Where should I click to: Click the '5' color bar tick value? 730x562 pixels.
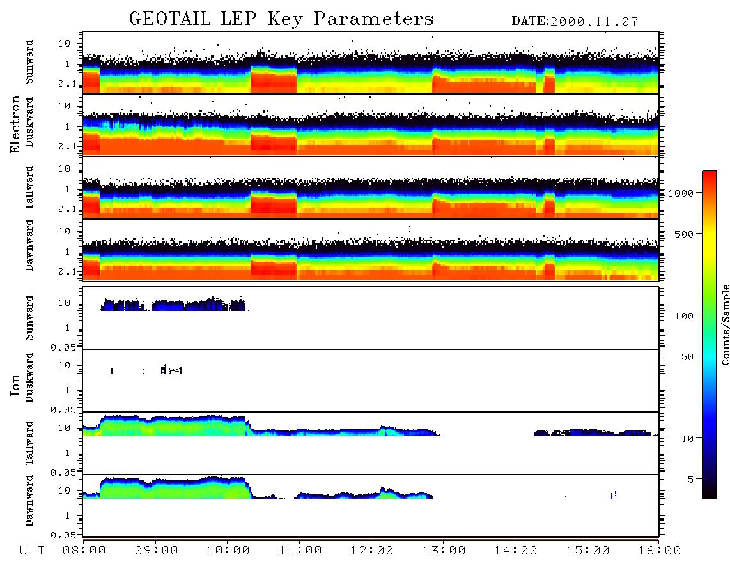click(x=691, y=480)
